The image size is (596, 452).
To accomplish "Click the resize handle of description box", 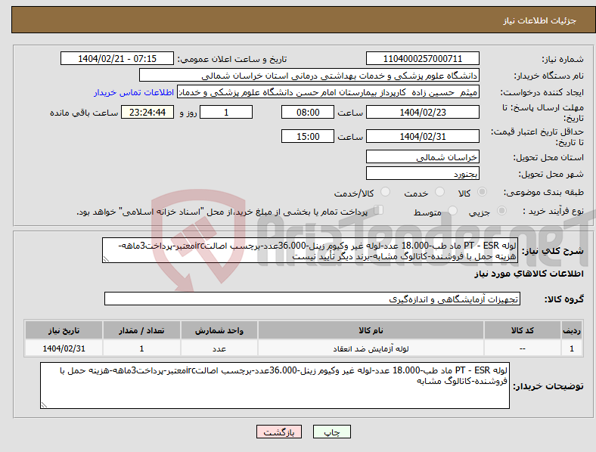I will [106, 259].
